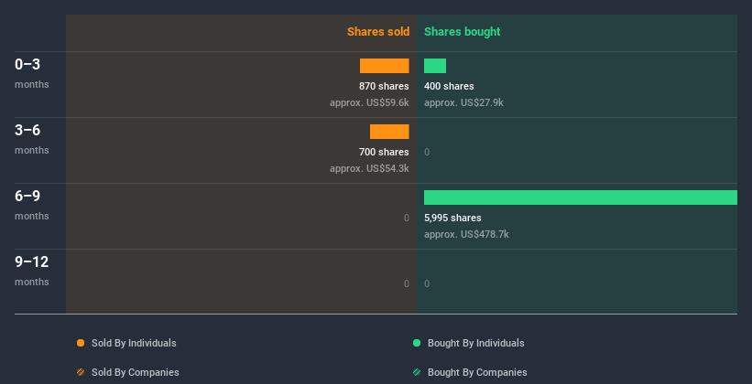Click the zero bought value in 9–12 months row
The height and width of the screenshot is (384, 752).
click(x=427, y=283)
